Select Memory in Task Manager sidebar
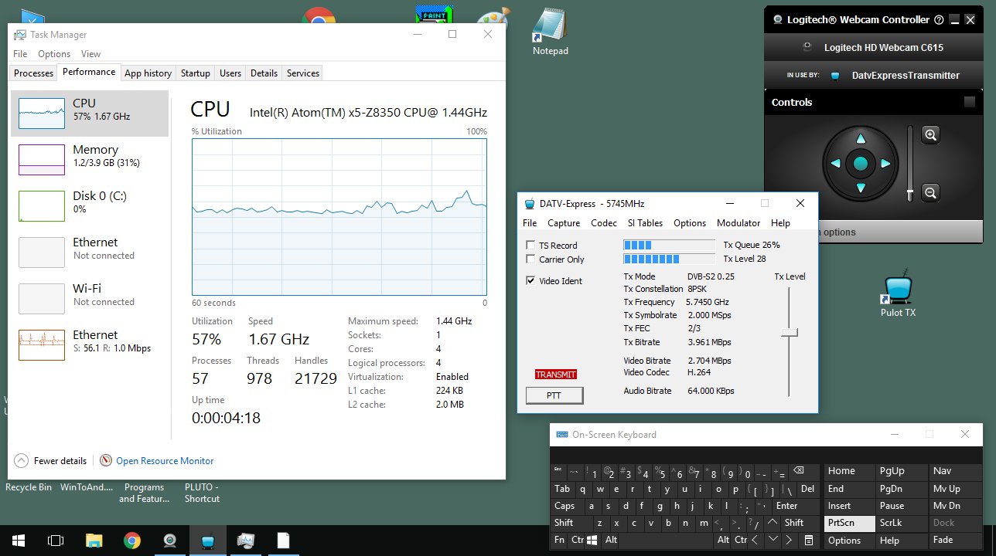This screenshot has height=556, width=996. pos(90,160)
